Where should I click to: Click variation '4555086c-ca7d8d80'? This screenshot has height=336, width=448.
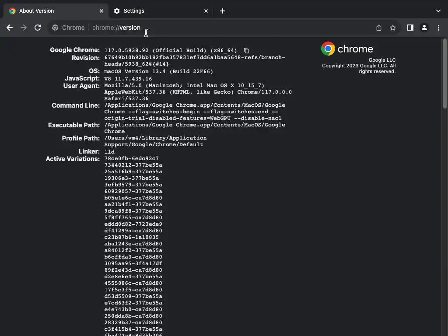tap(133, 283)
